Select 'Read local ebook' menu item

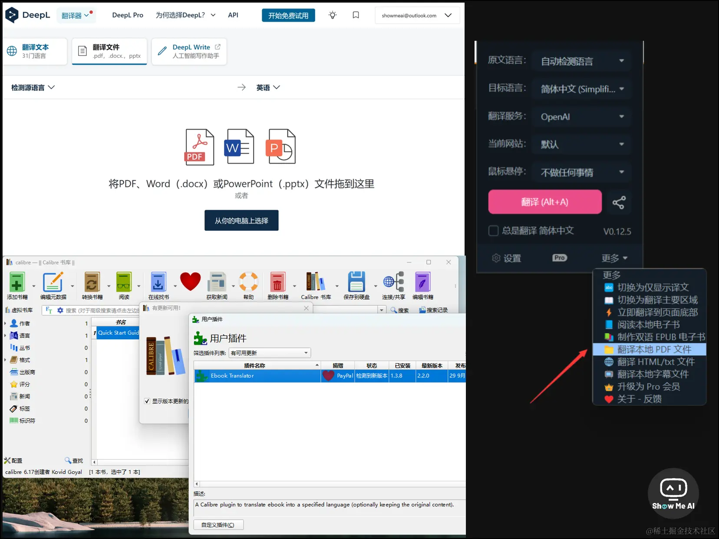tap(650, 325)
